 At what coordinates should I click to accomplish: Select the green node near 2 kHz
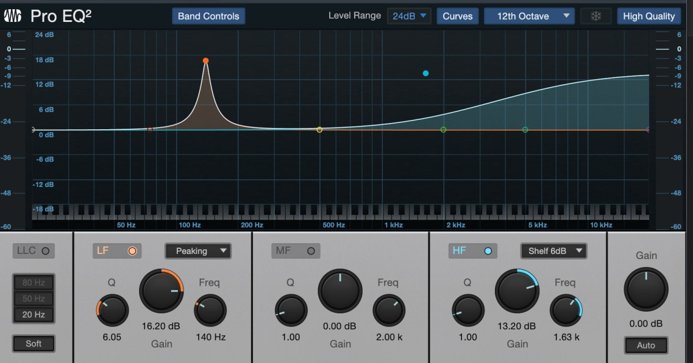coord(444,130)
